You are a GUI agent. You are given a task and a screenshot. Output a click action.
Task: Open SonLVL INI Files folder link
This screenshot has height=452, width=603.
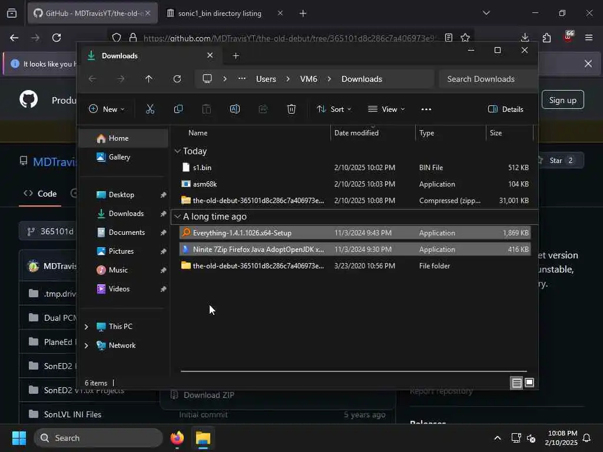coord(72,414)
